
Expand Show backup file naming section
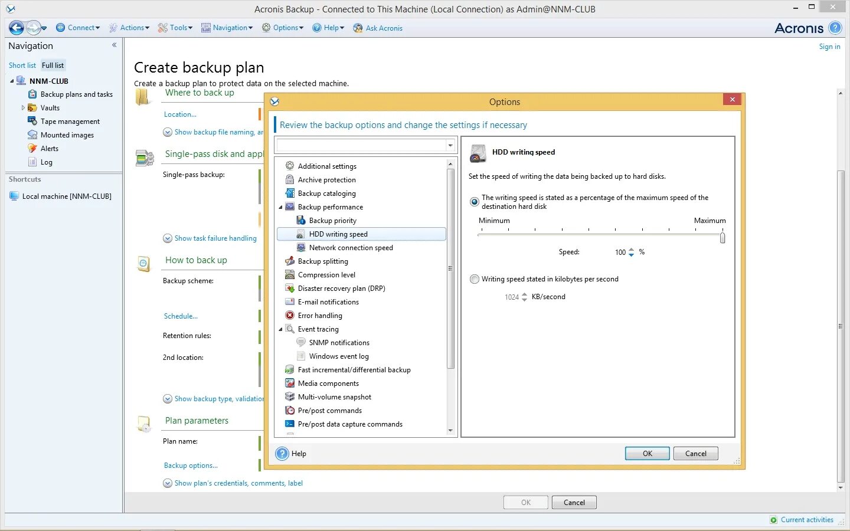pyautogui.click(x=168, y=132)
